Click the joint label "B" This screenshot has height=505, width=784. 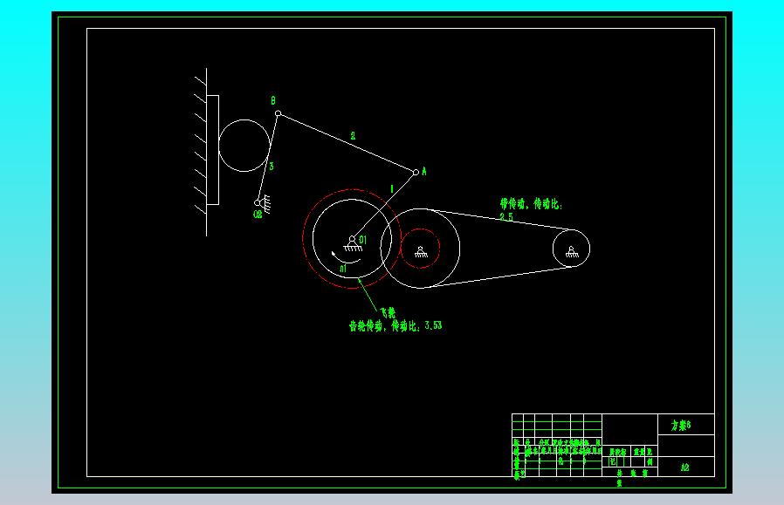(x=273, y=101)
